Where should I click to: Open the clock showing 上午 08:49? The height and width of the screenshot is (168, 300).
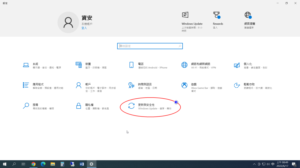pos(282,164)
